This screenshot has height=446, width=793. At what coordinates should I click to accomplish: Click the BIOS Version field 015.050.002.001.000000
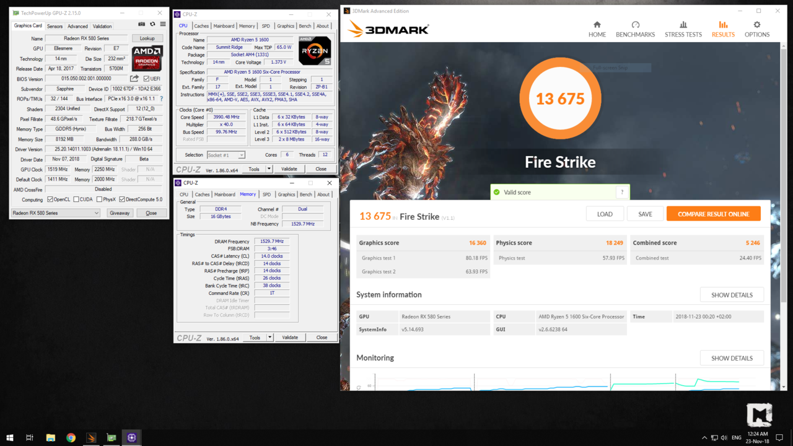click(x=86, y=79)
